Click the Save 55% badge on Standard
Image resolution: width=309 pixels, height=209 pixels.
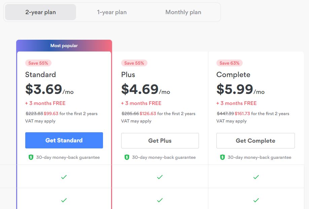[38, 63]
